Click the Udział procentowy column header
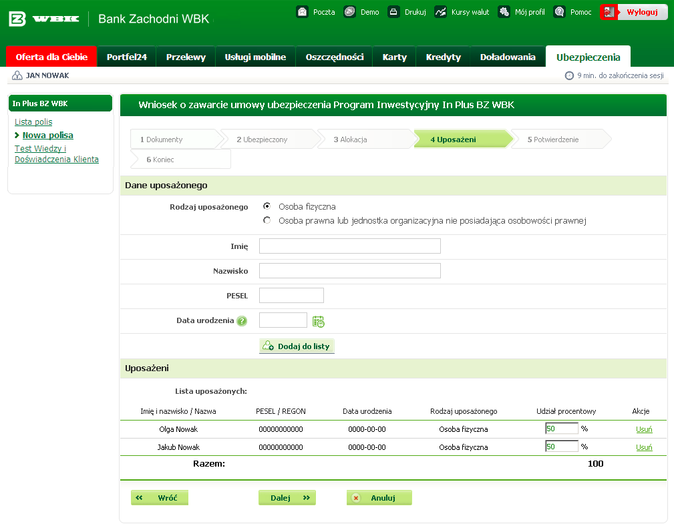The width and height of the screenshot is (674, 528). [566, 411]
